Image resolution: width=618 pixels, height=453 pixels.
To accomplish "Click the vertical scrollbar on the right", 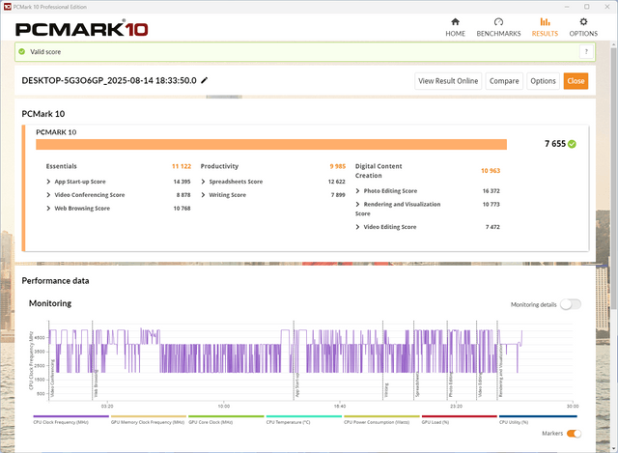I will point(614,178).
